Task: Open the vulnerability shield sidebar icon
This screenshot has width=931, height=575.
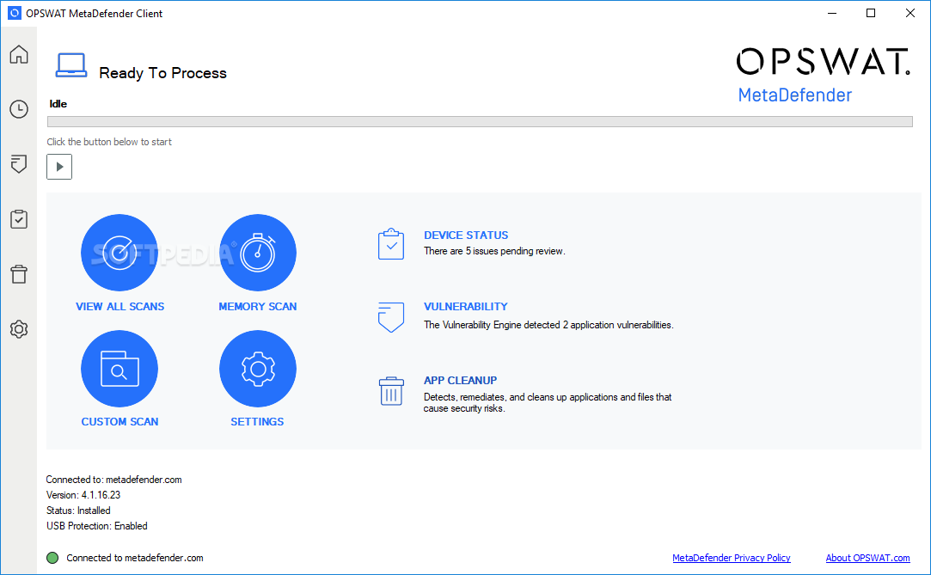Action: pyautogui.click(x=19, y=164)
